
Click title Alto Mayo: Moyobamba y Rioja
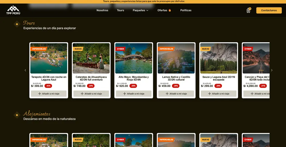pyautogui.click(x=134, y=78)
